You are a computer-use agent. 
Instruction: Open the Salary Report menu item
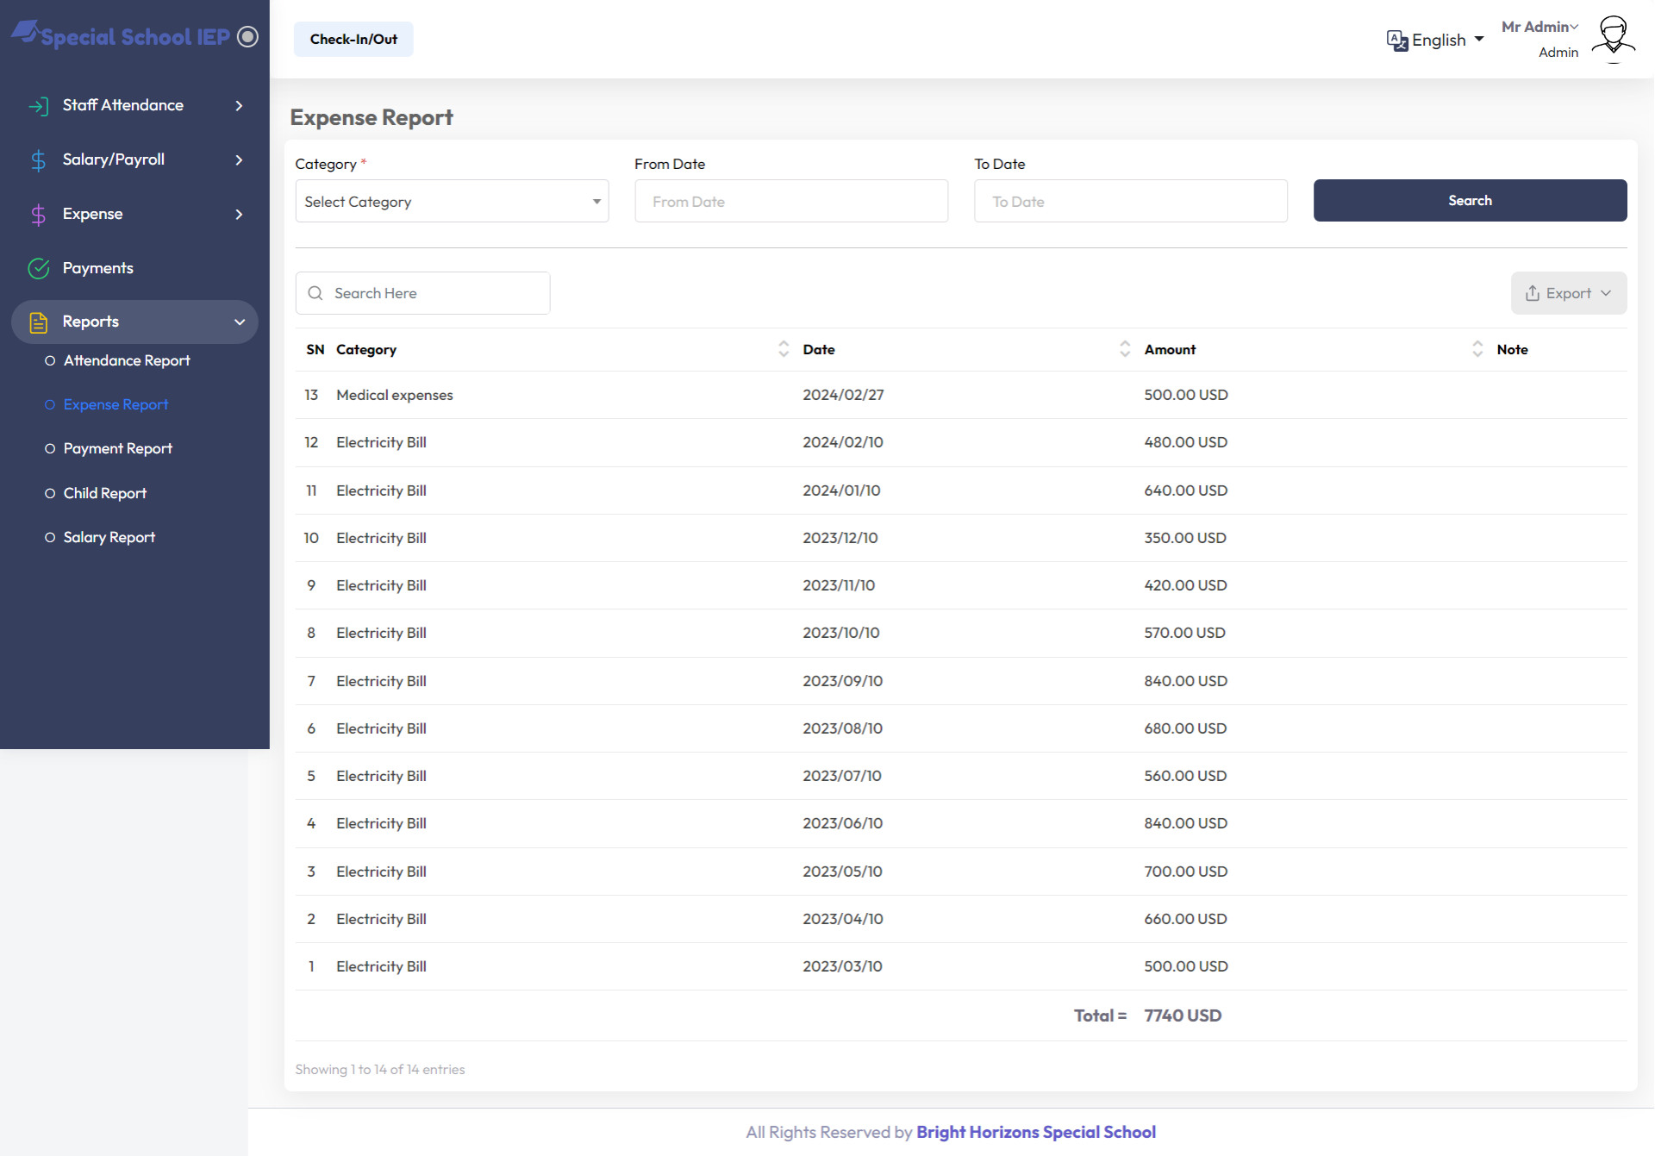(x=109, y=538)
